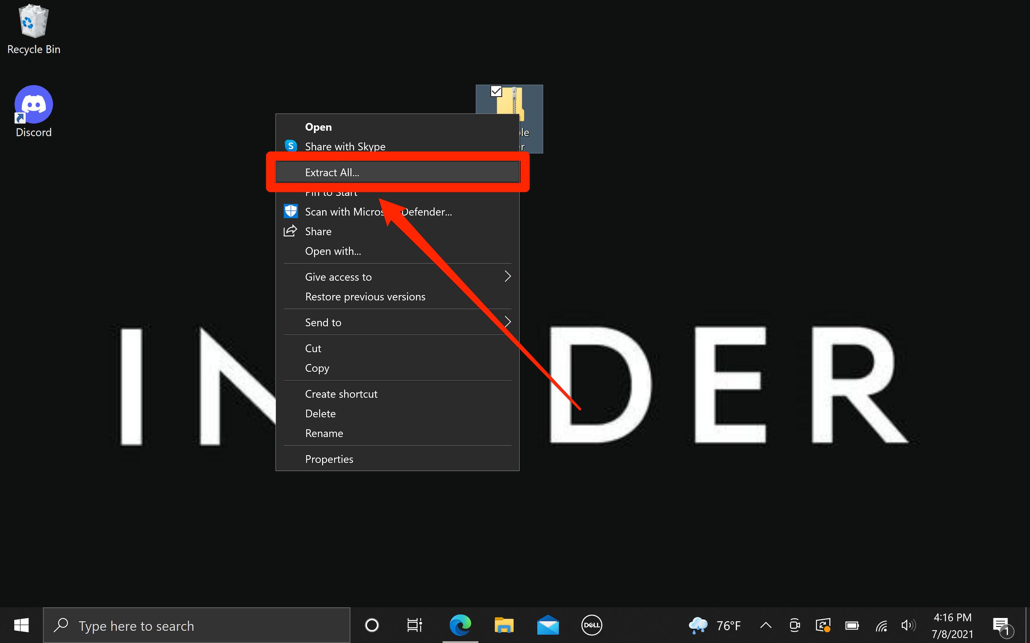The height and width of the screenshot is (643, 1030).
Task: Select Delete from context menu
Action: click(x=320, y=413)
